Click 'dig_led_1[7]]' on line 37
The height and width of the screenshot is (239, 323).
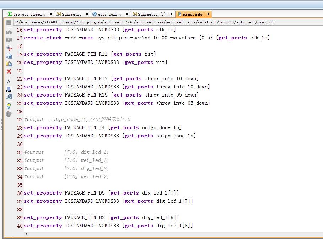174,201
